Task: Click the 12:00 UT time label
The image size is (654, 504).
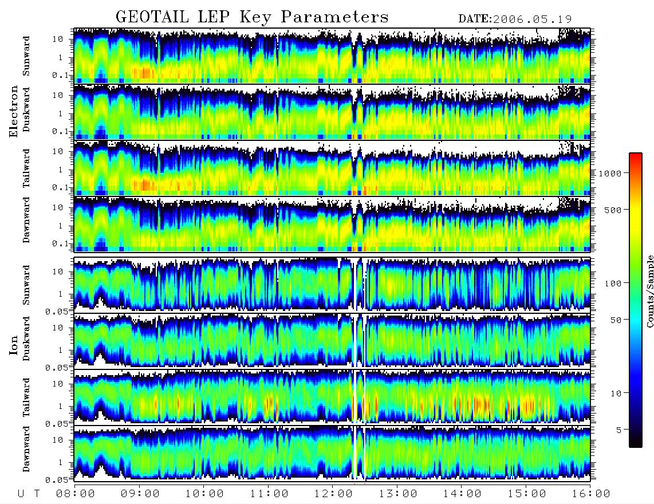Action: [334, 494]
